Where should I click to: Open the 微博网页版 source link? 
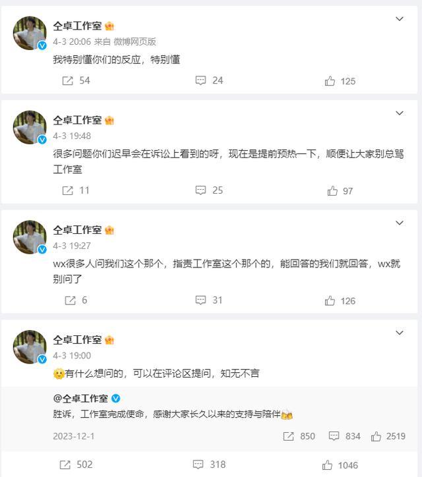[135, 42]
